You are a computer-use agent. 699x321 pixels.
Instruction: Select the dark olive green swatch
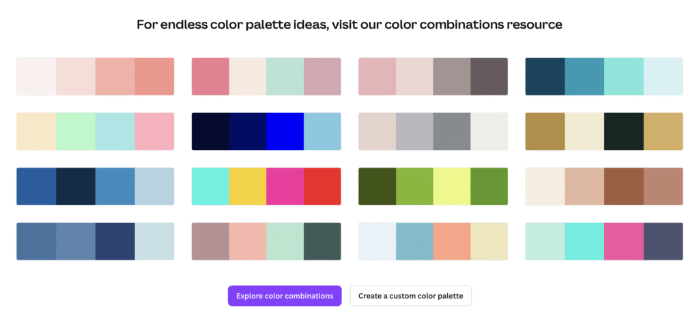click(377, 187)
